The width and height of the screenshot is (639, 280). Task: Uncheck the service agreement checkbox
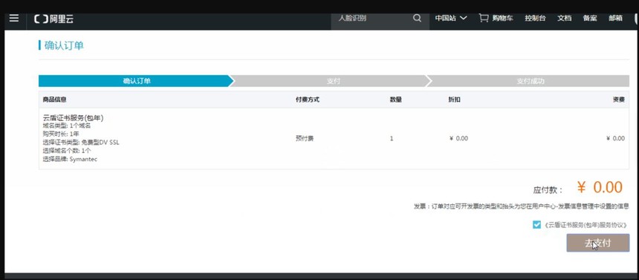(536, 224)
